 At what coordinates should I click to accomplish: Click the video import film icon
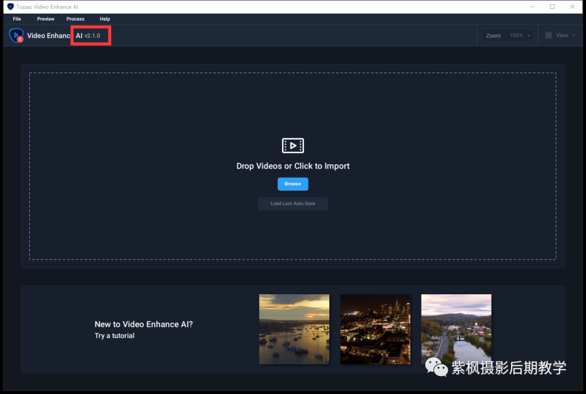(x=292, y=146)
